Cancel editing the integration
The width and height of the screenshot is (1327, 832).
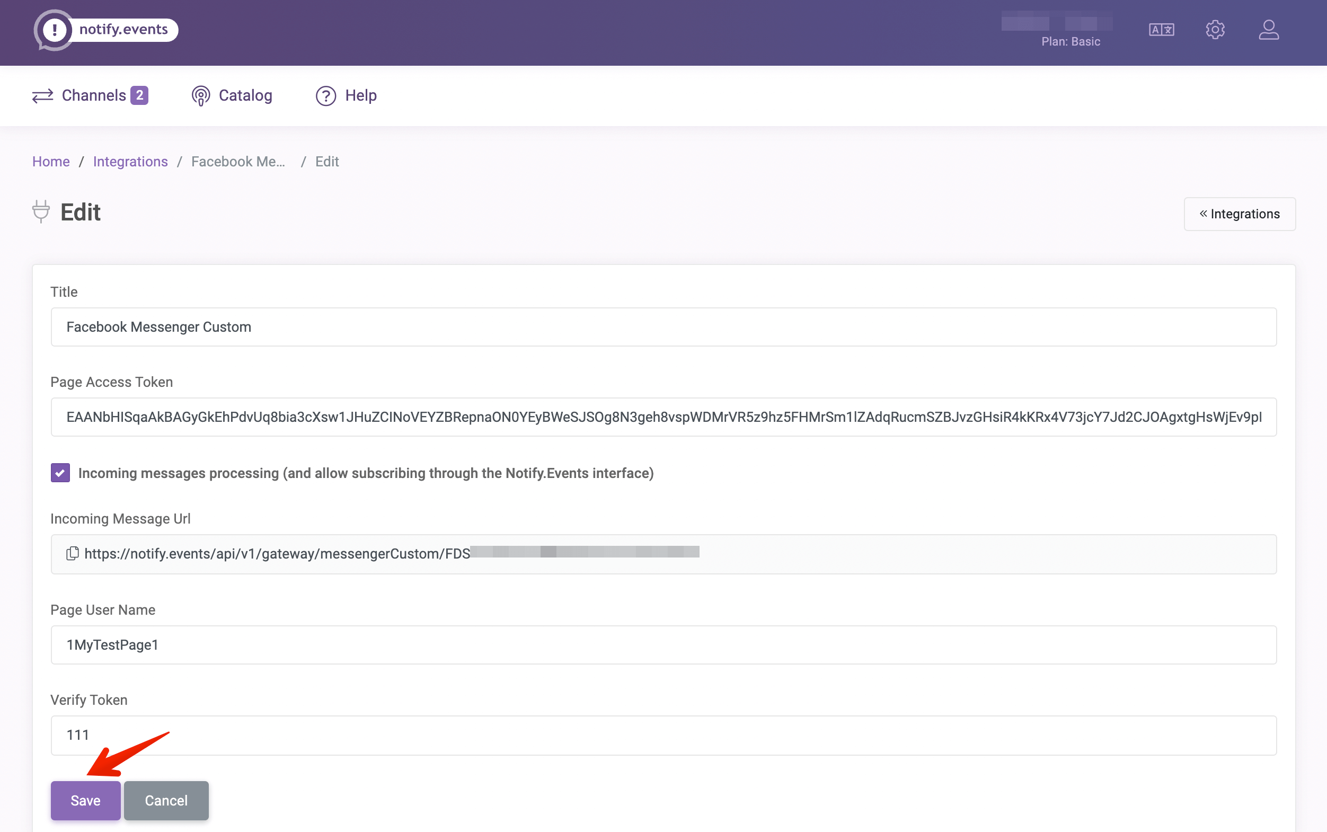pos(166,801)
